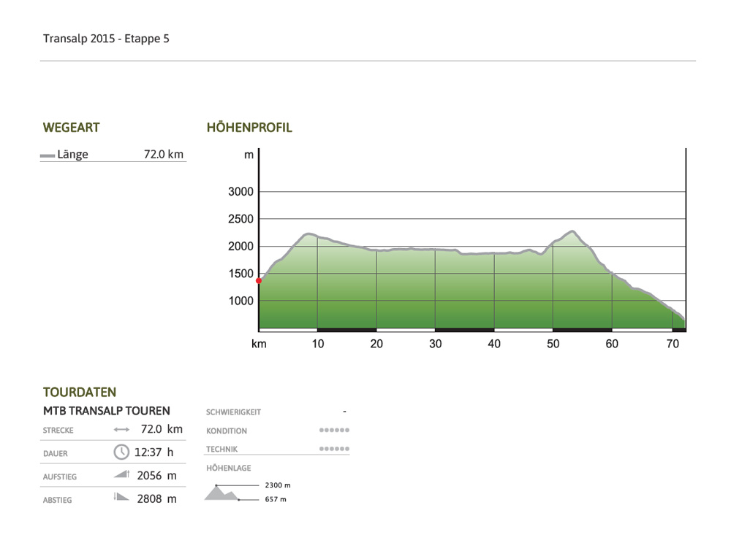Click the 657 m minimum elevation label
The image size is (731, 559).
[x=275, y=500]
